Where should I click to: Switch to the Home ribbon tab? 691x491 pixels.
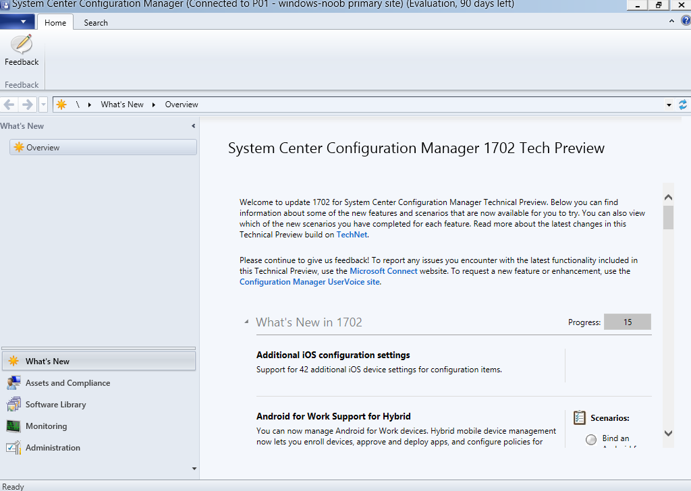coord(55,22)
